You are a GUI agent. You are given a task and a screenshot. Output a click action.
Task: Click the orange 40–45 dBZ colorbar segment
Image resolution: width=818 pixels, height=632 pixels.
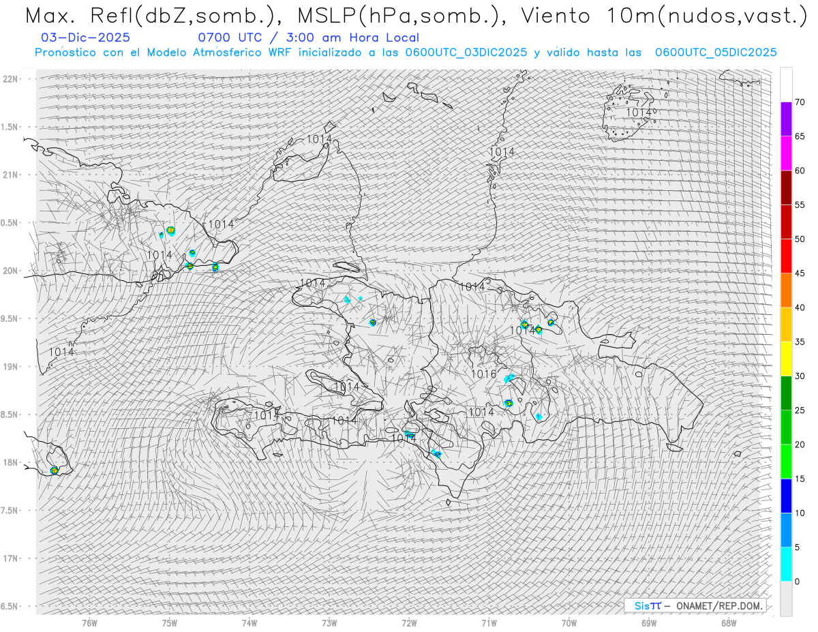point(786,290)
